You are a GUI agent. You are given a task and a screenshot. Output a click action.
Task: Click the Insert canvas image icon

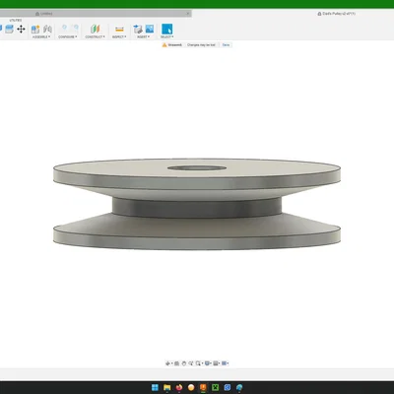tap(150, 29)
